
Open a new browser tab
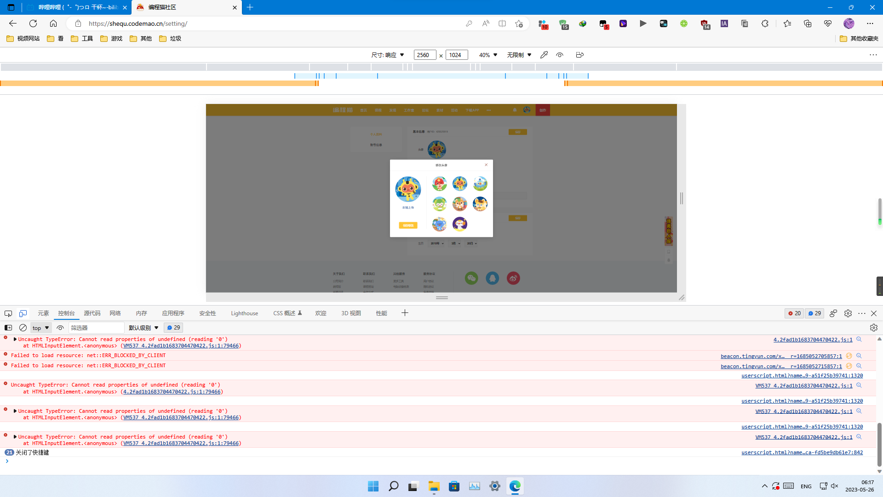tap(250, 7)
